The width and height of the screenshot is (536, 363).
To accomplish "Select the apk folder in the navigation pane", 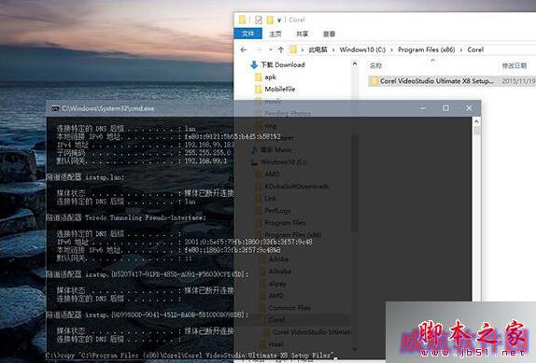I will (x=270, y=77).
